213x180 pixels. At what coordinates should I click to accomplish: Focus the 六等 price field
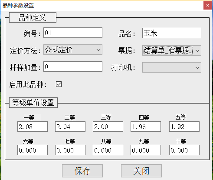tap(33, 150)
